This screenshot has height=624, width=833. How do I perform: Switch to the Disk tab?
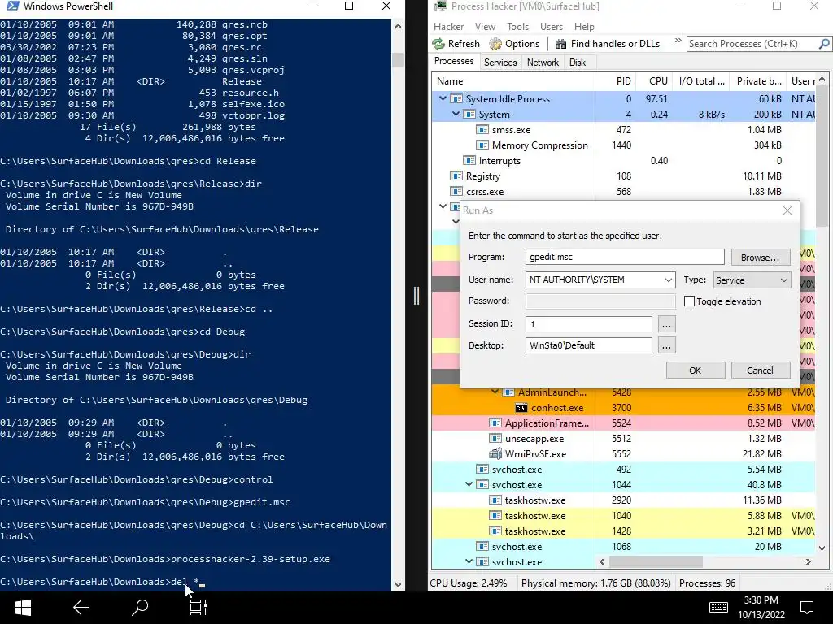coord(578,63)
